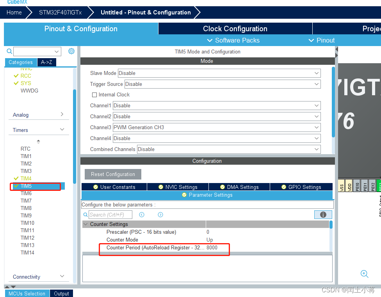Select TIM2 in the timers list
This screenshot has height=297, width=381.
pos(26,164)
